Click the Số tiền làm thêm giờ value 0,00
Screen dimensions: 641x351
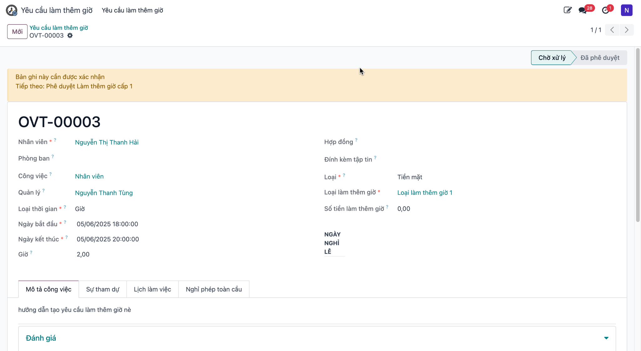[x=404, y=209]
